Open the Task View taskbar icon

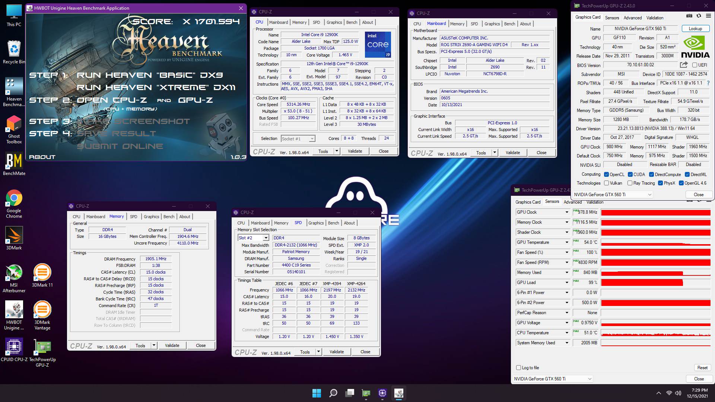pyautogui.click(x=350, y=393)
